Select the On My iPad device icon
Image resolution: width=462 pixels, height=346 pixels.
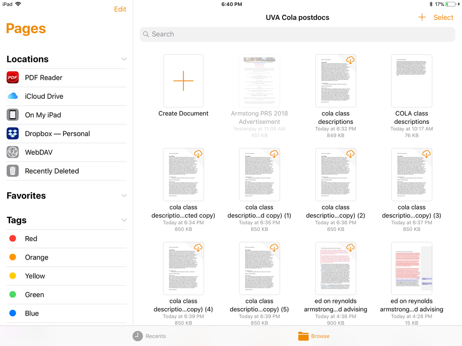12,115
